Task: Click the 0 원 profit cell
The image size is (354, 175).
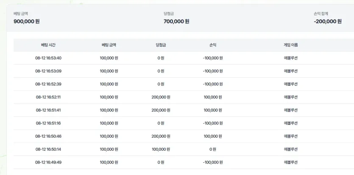Action: [x=213, y=149]
